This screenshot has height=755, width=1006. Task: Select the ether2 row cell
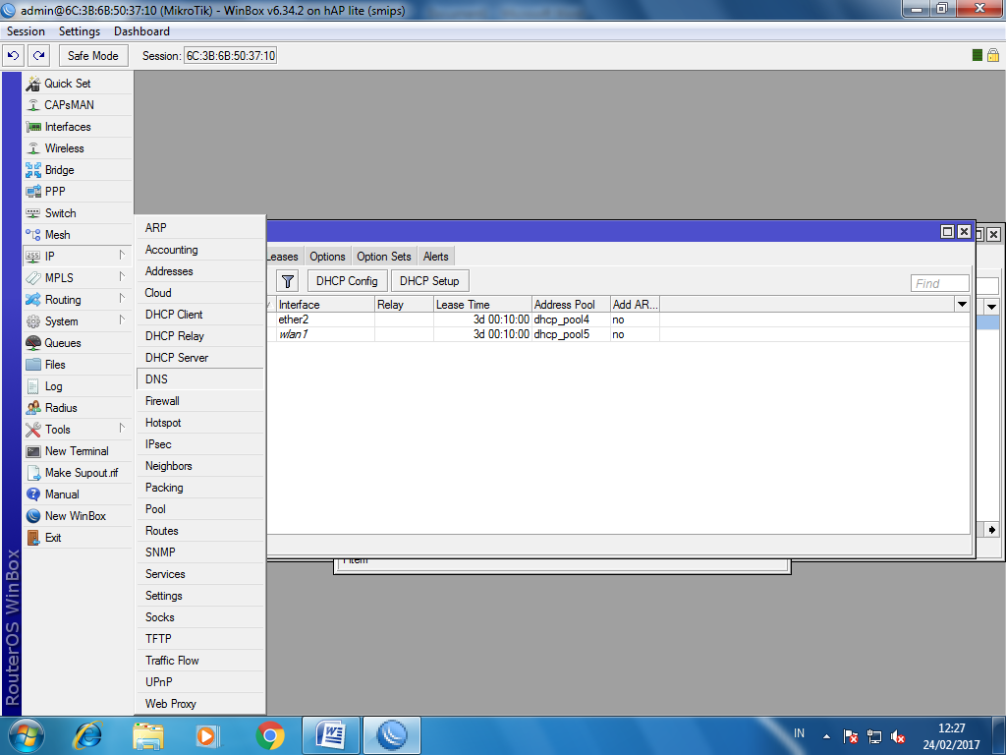tap(325, 319)
